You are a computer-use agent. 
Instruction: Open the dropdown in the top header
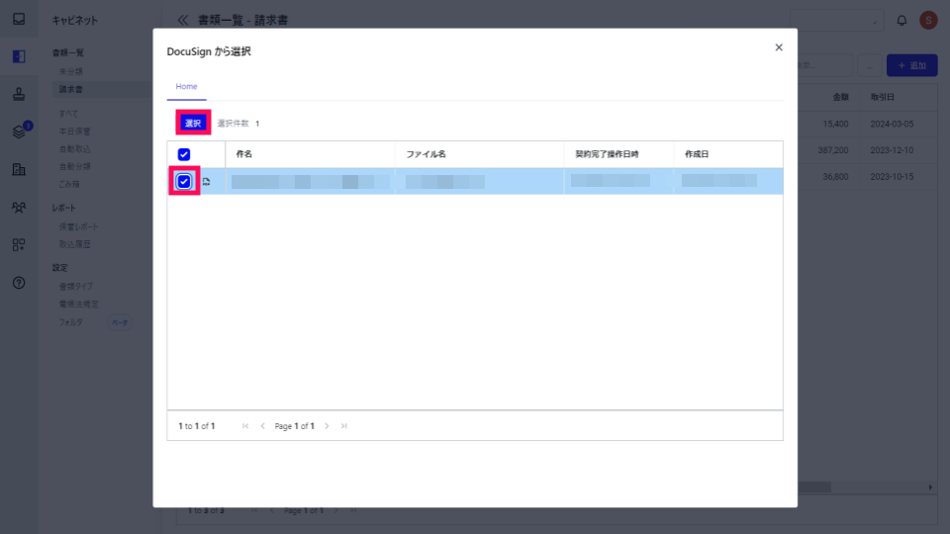click(837, 21)
